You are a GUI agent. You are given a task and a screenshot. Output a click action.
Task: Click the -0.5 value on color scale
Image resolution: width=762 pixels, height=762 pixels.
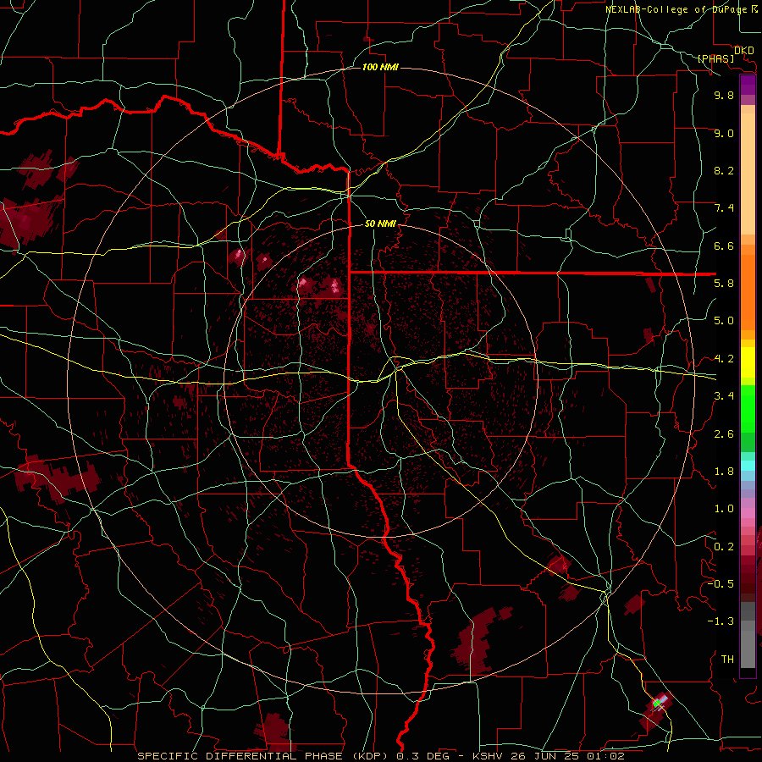(x=721, y=584)
